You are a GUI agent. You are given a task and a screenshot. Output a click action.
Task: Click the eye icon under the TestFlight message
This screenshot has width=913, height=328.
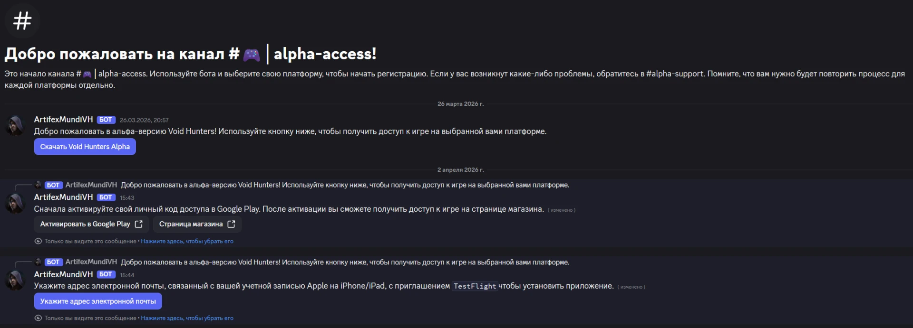[38, 318]
